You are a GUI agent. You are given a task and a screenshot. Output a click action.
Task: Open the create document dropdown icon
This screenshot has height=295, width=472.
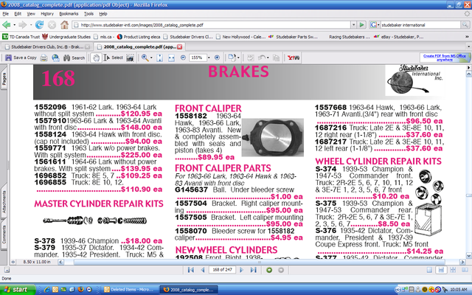(234, 58)
